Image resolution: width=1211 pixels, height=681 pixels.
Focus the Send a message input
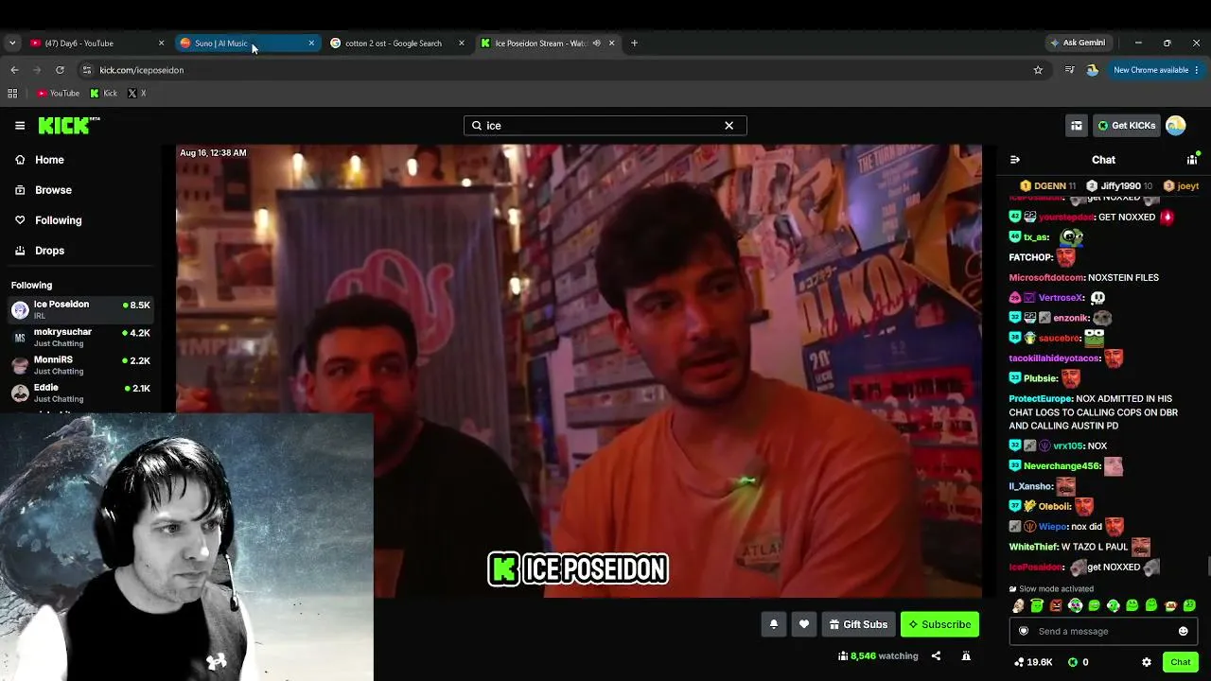[1103, 631]
